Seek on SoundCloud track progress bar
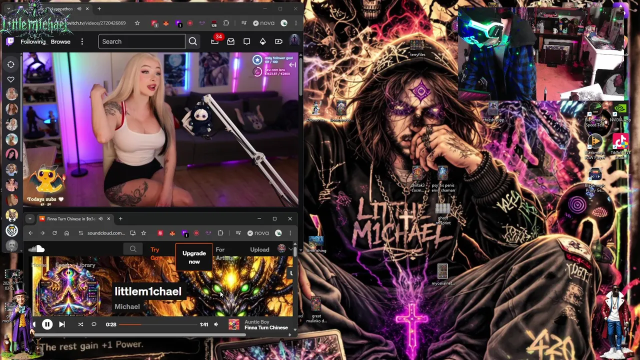The width and height of the screenshot is (640, 360). (x=158, y=324)
